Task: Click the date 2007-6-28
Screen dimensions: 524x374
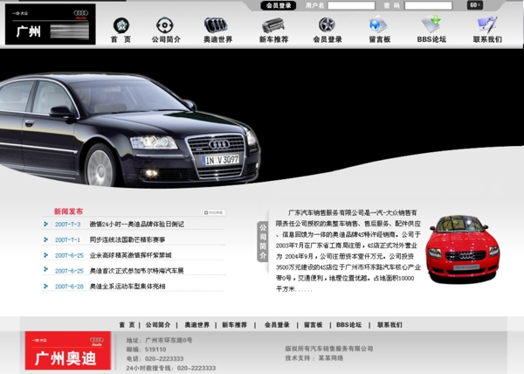Action: [69, 287]
